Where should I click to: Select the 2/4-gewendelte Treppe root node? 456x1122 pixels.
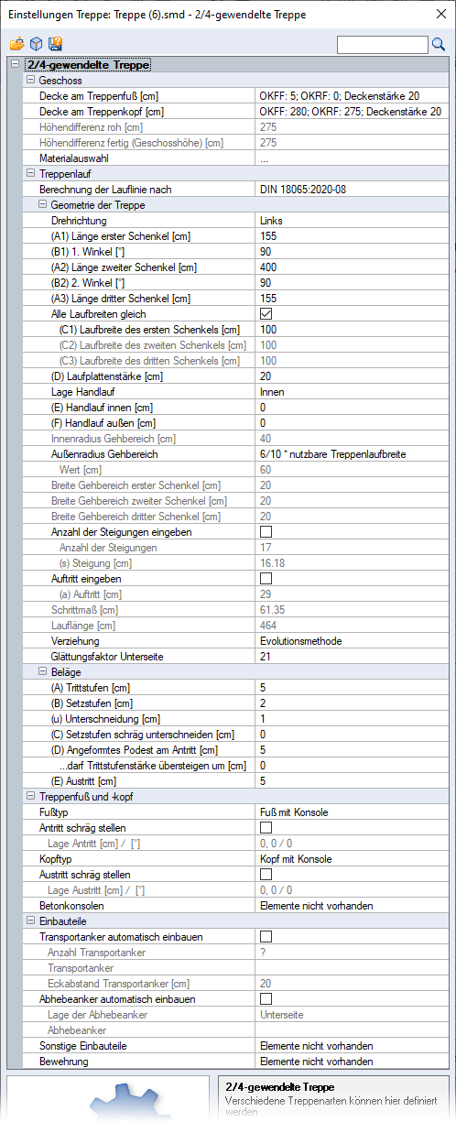[89, 65]
